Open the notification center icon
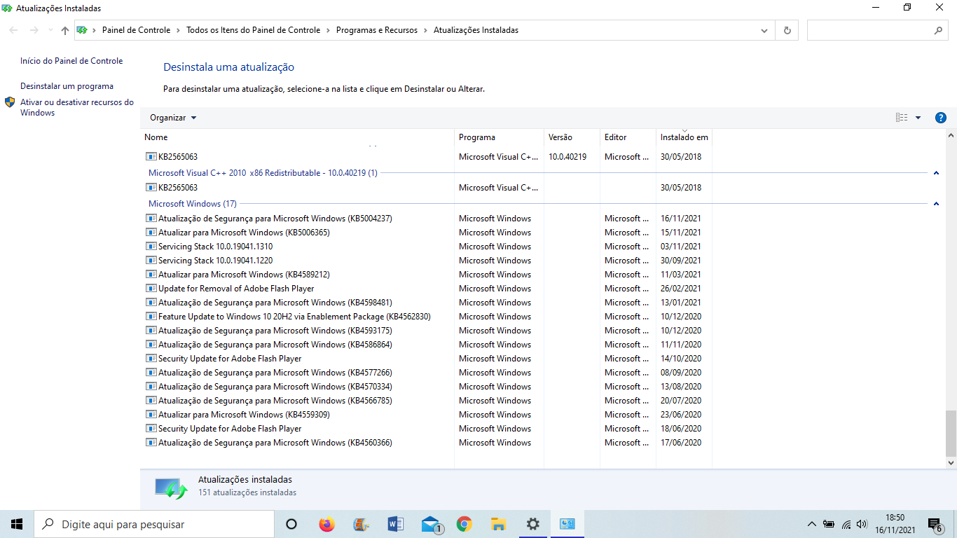The image size is (957, 538). point(935,524)
